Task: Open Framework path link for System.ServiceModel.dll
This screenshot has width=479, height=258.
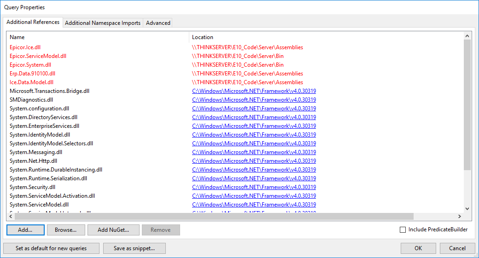Action: [254, 205]
